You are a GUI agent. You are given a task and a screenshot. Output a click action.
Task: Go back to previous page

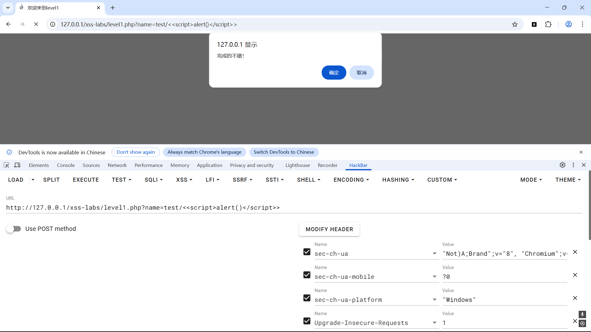(9, 24)
